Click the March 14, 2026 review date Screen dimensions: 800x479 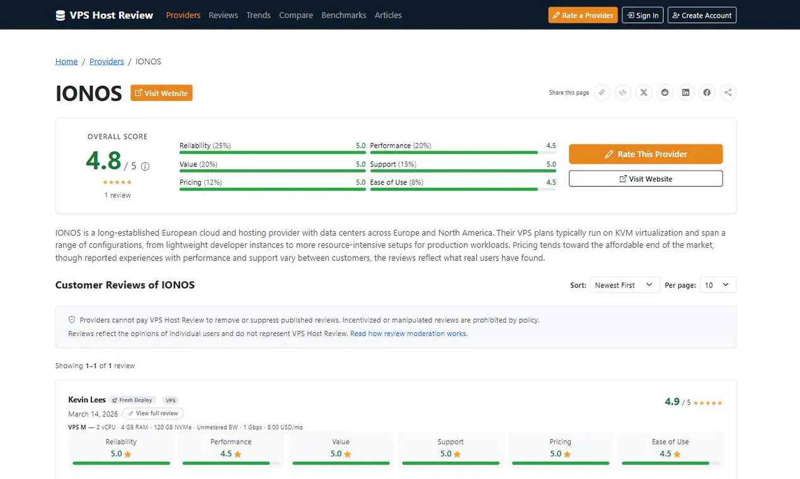click(x=93, y=413)
